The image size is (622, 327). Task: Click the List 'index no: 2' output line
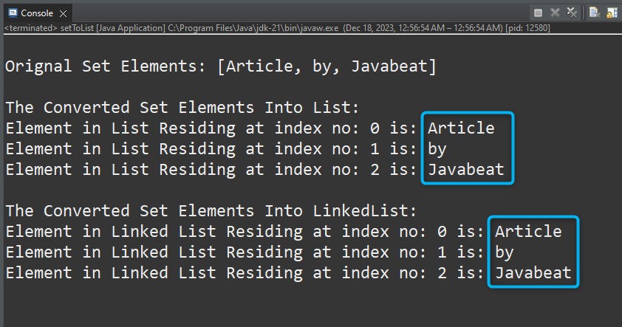(255, 170)
